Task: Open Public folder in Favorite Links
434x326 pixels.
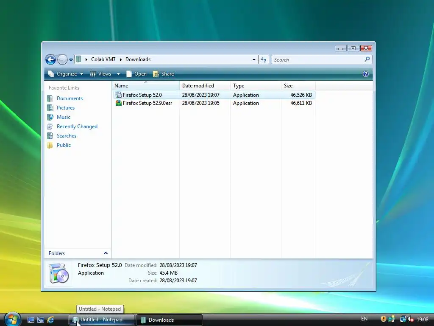Action: 64,145
